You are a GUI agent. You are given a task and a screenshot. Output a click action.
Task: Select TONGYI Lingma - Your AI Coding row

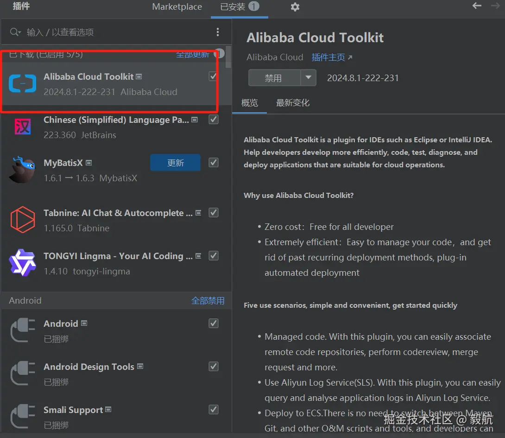click(x=116, y=263)
